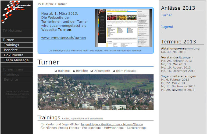Image resolution: width=207 pixels, height=134 pixels.
Task: Click TV Muttenz breadcrumb link
Action: tap(45, 4)
